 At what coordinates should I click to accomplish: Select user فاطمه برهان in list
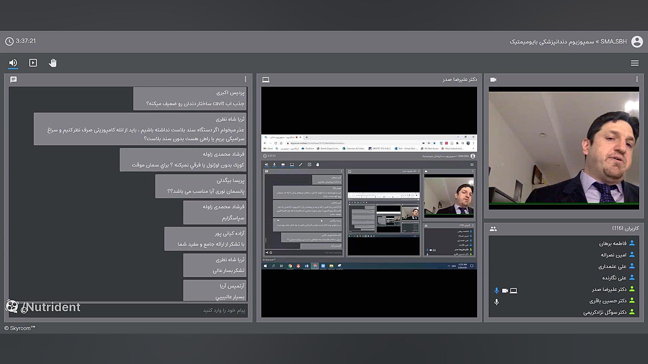click(613, 243)
